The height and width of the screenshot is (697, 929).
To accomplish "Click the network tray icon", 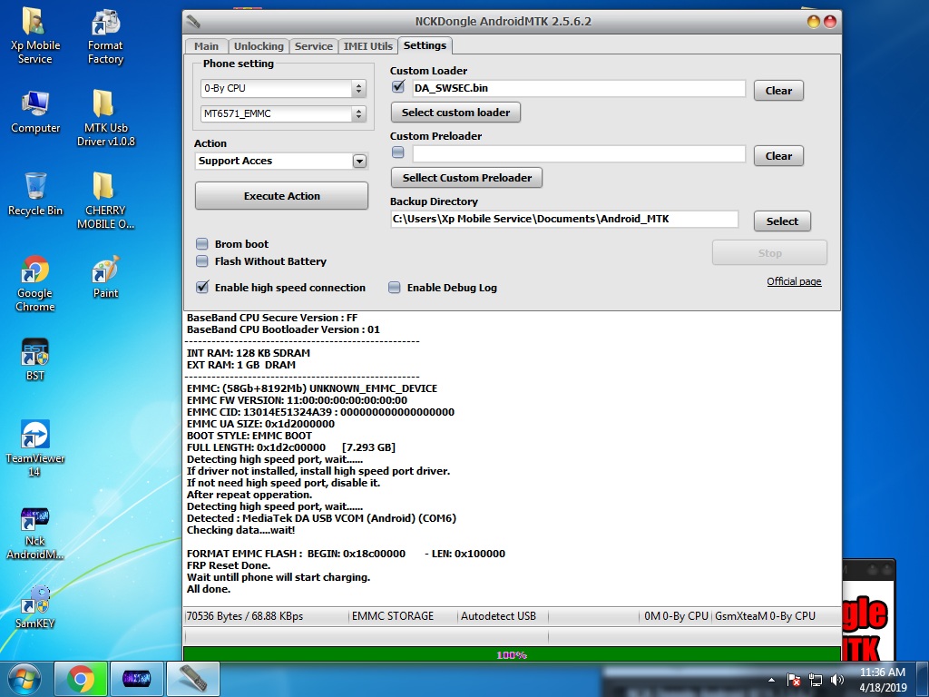I will 816,680.
